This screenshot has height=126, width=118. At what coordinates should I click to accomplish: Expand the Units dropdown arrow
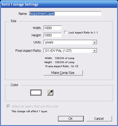(95, 42)
